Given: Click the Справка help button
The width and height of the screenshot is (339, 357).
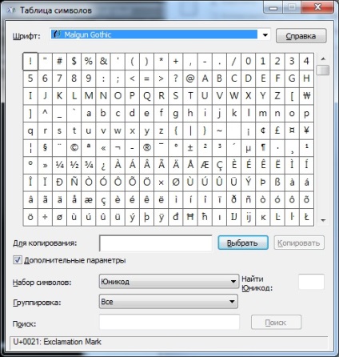Looking at the screenshot, I should pyautogui.click(x=301, y=36).
